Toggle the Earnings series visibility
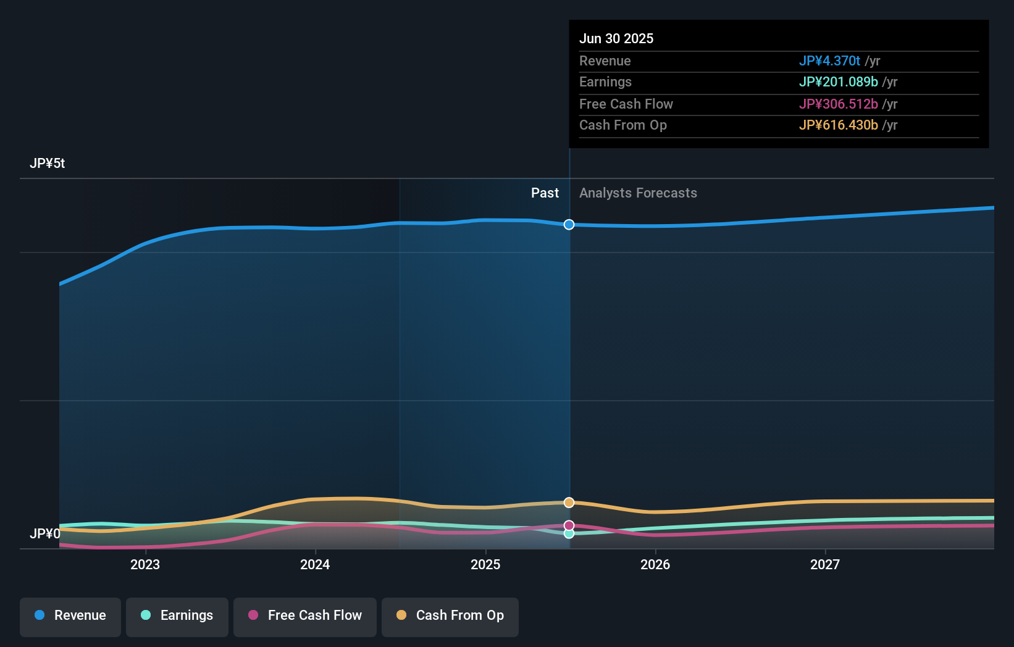Viewport: 1014px width, 647px height. click(177, 616)
